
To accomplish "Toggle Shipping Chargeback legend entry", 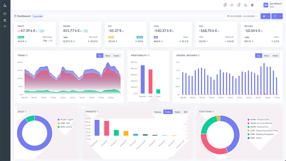I will tap(261, 134).
